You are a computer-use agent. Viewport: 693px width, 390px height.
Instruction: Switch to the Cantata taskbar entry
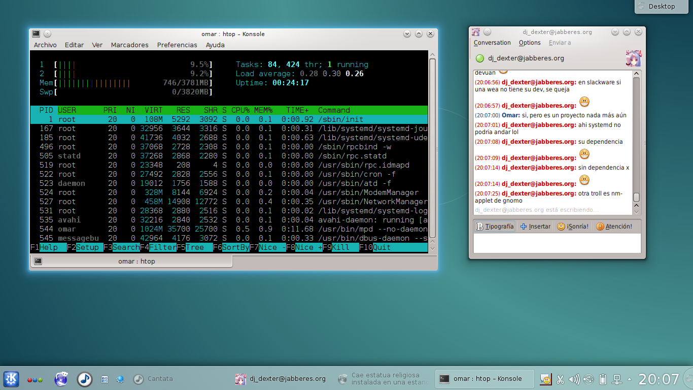point(153,379)
